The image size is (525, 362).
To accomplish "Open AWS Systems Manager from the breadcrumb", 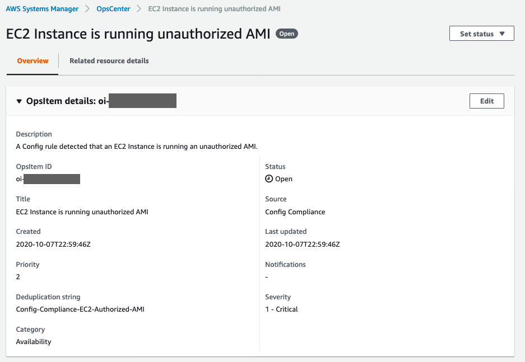I will coord(41,8).
